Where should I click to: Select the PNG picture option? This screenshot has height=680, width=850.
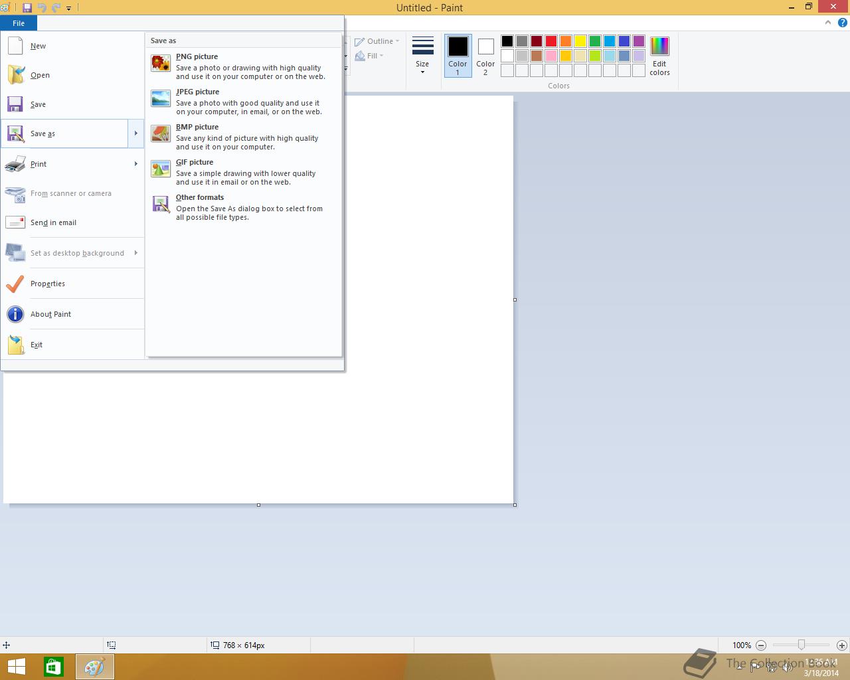click(x=244, y=66)
